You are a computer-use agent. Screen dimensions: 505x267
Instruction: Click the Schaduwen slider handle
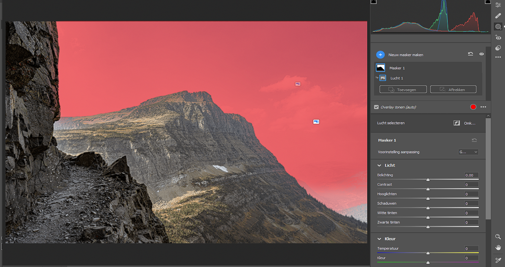click(428, 208)
